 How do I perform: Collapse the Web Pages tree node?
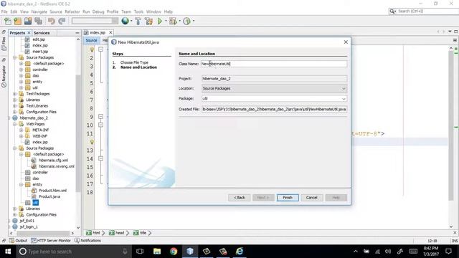(14, 124)
